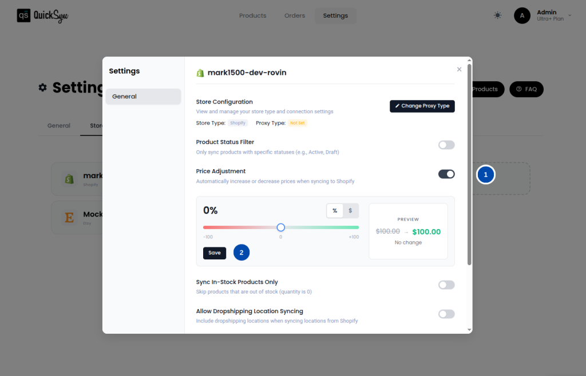Click the QuickSync logo

[x=42, y=15]
